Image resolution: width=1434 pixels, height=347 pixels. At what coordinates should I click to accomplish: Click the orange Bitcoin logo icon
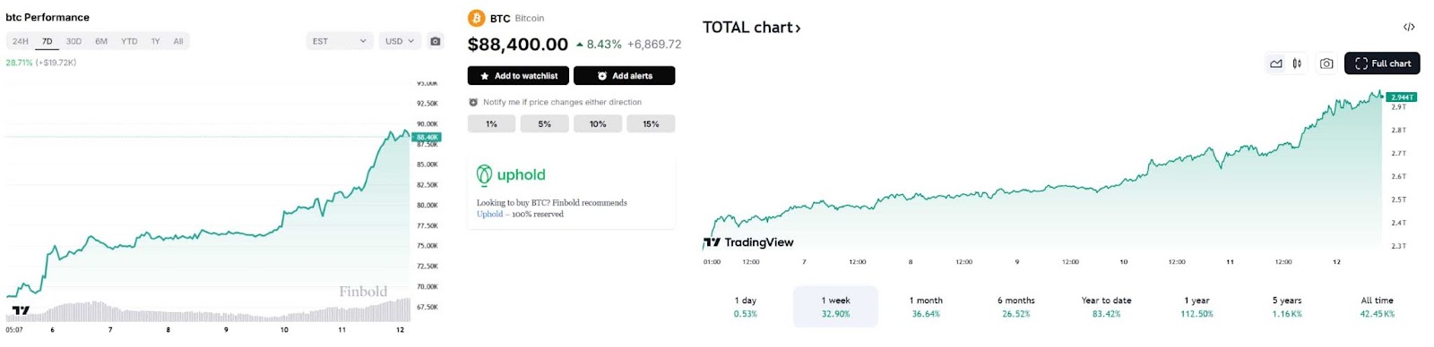(477, 18)
